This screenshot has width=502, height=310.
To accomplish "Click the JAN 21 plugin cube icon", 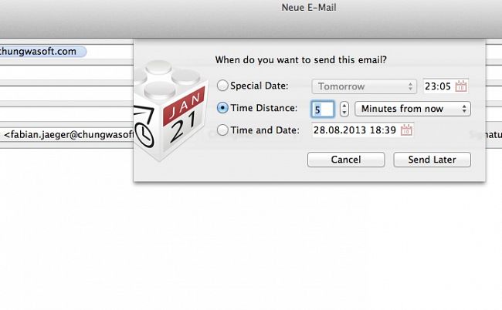I will click(x=171, y=110).
